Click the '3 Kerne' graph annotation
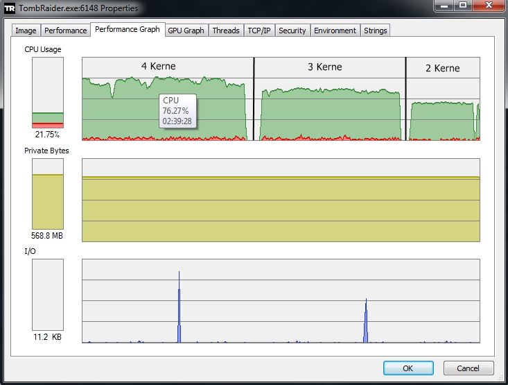Viewport: 508px width, 385px height. pos(324,67)
